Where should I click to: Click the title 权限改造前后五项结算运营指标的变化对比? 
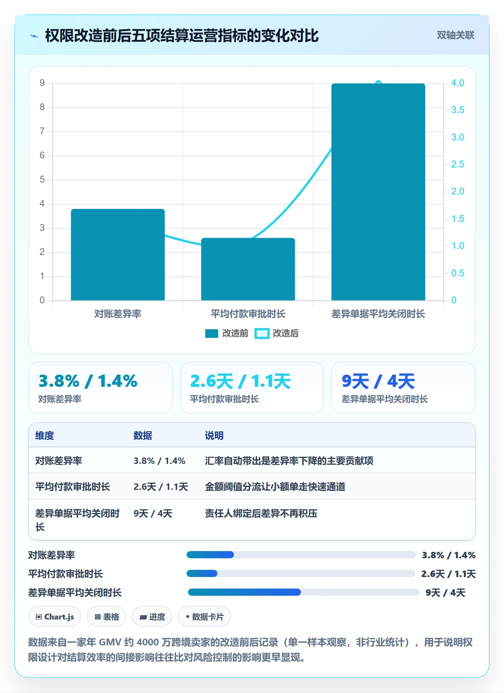coord(182,36)
